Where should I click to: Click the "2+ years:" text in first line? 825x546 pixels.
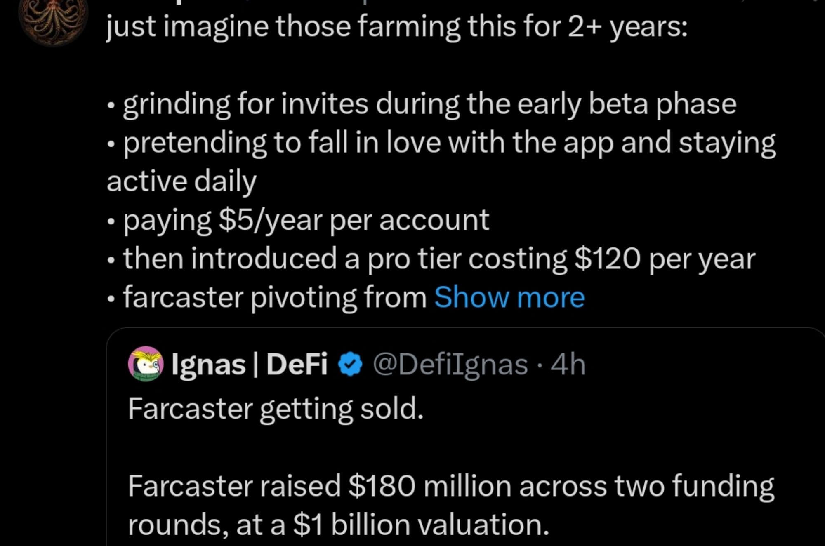[627, 27]
